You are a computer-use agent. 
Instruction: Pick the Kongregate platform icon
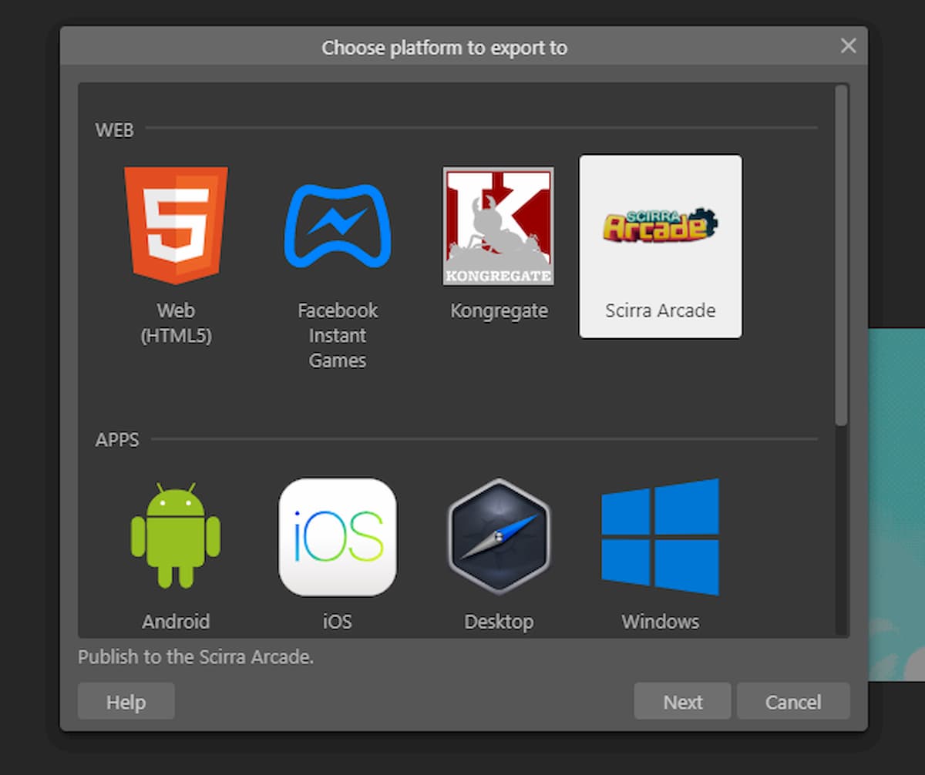(x=499, y=226)
